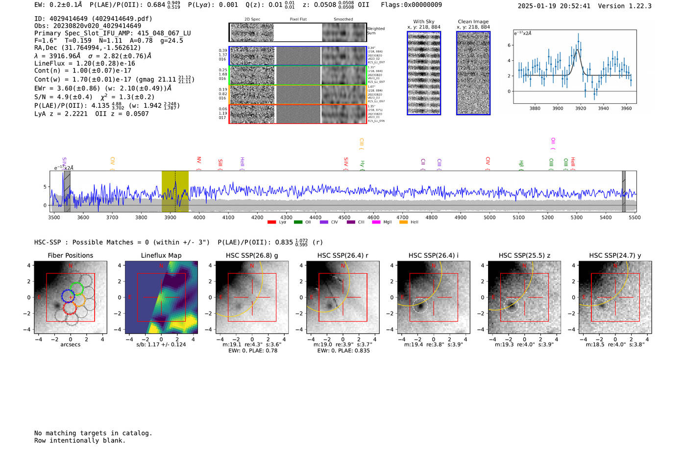Viewport: 686px width, 467px height.
Task: Click the 'Pixel Flat' column heading
Action: point(298,20)
